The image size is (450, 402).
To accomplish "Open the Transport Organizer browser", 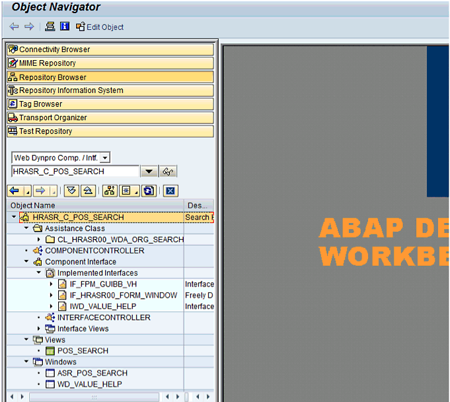I will pos(110,117).
